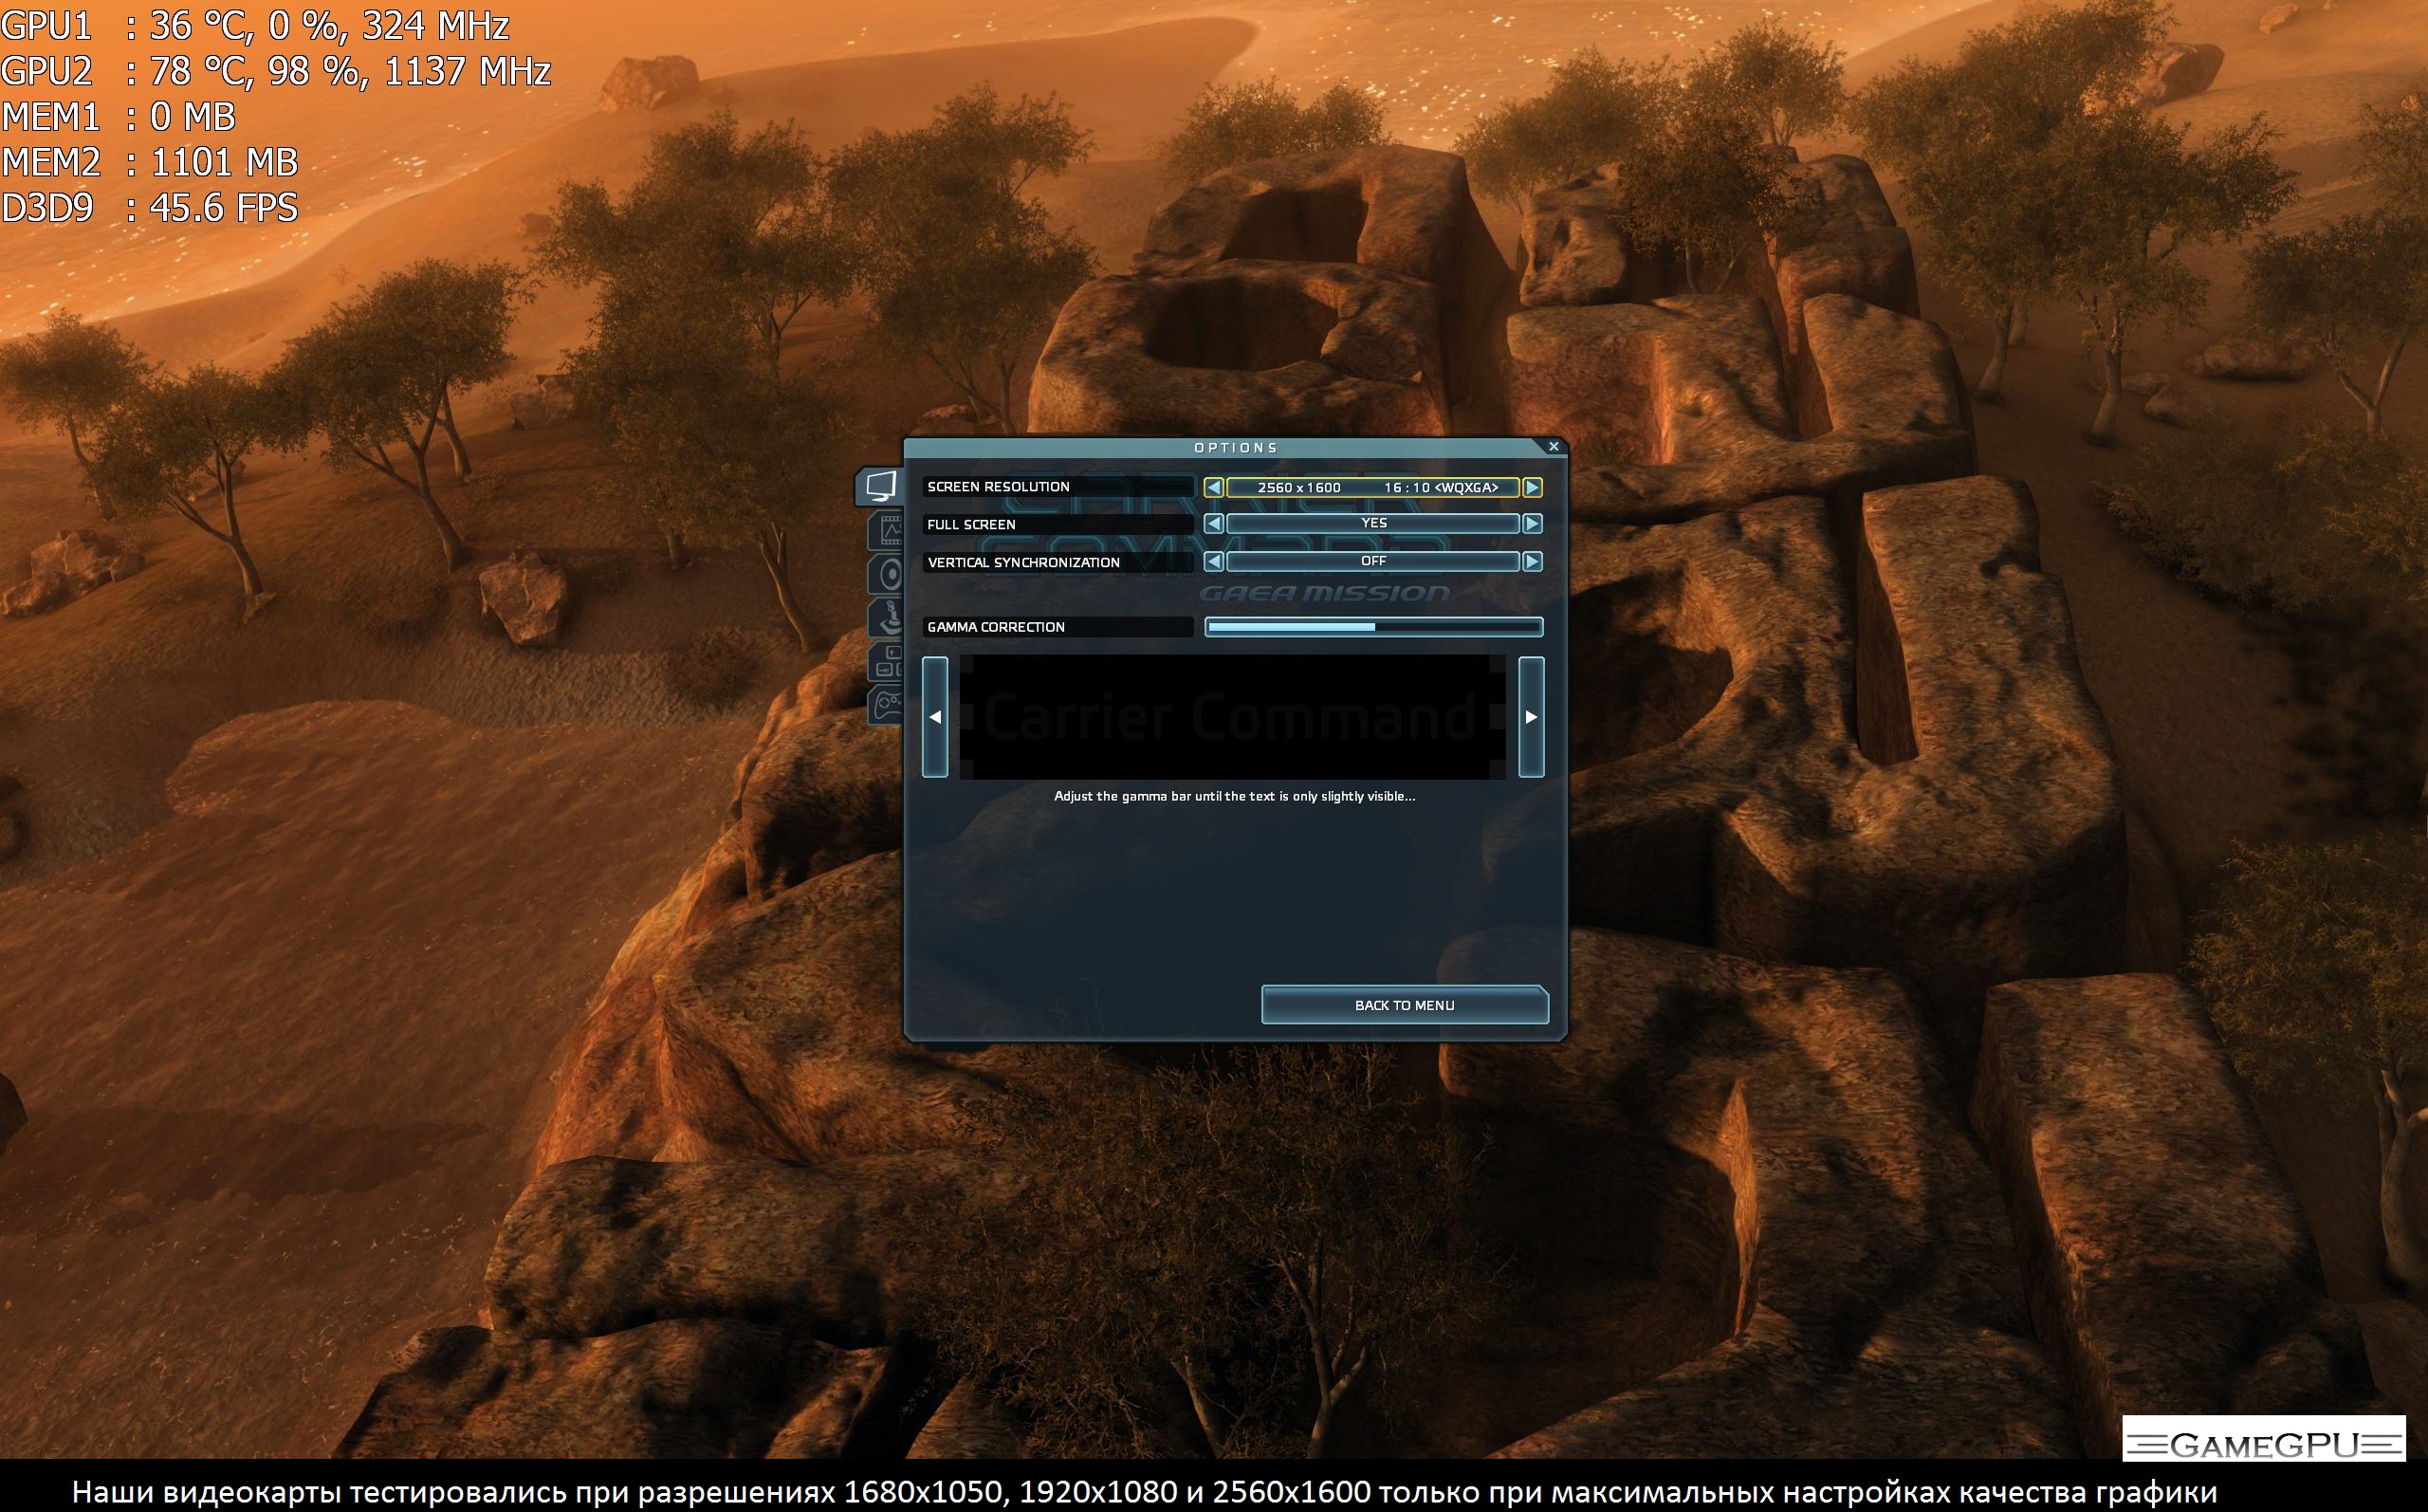Adjust the Gamma Correction slider bar

pos(1373,627)
